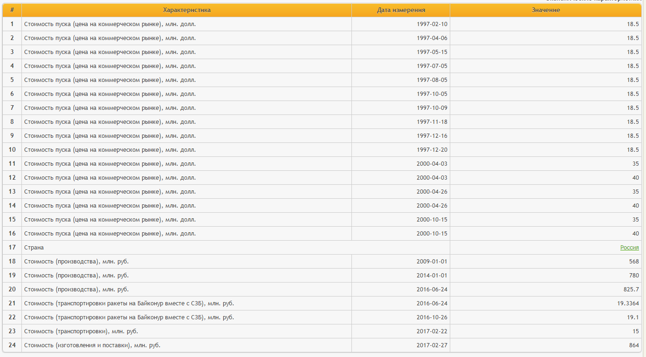
Task: Click value 864 in row 24
Action: (634, 345)
